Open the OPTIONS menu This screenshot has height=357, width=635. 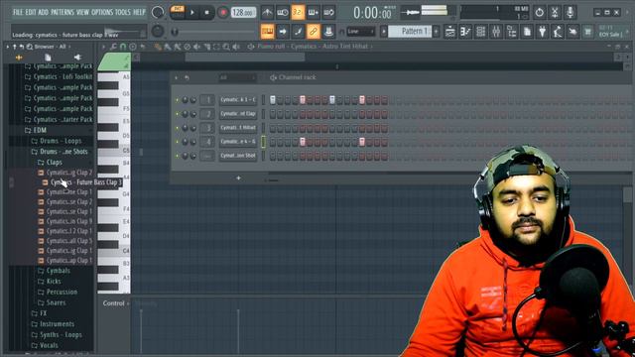click(x=102, y=12)
